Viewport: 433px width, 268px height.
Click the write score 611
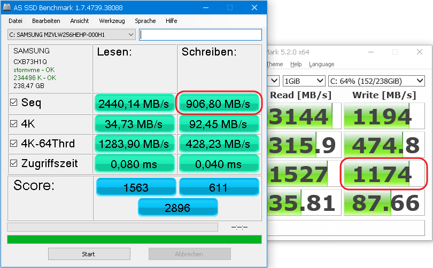coord(219,187)
